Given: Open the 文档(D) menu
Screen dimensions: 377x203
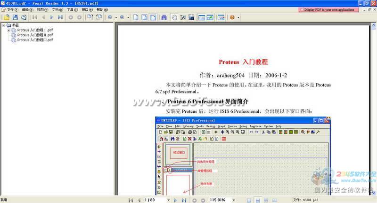Looking at the screenshot, I should pos(57,10).
